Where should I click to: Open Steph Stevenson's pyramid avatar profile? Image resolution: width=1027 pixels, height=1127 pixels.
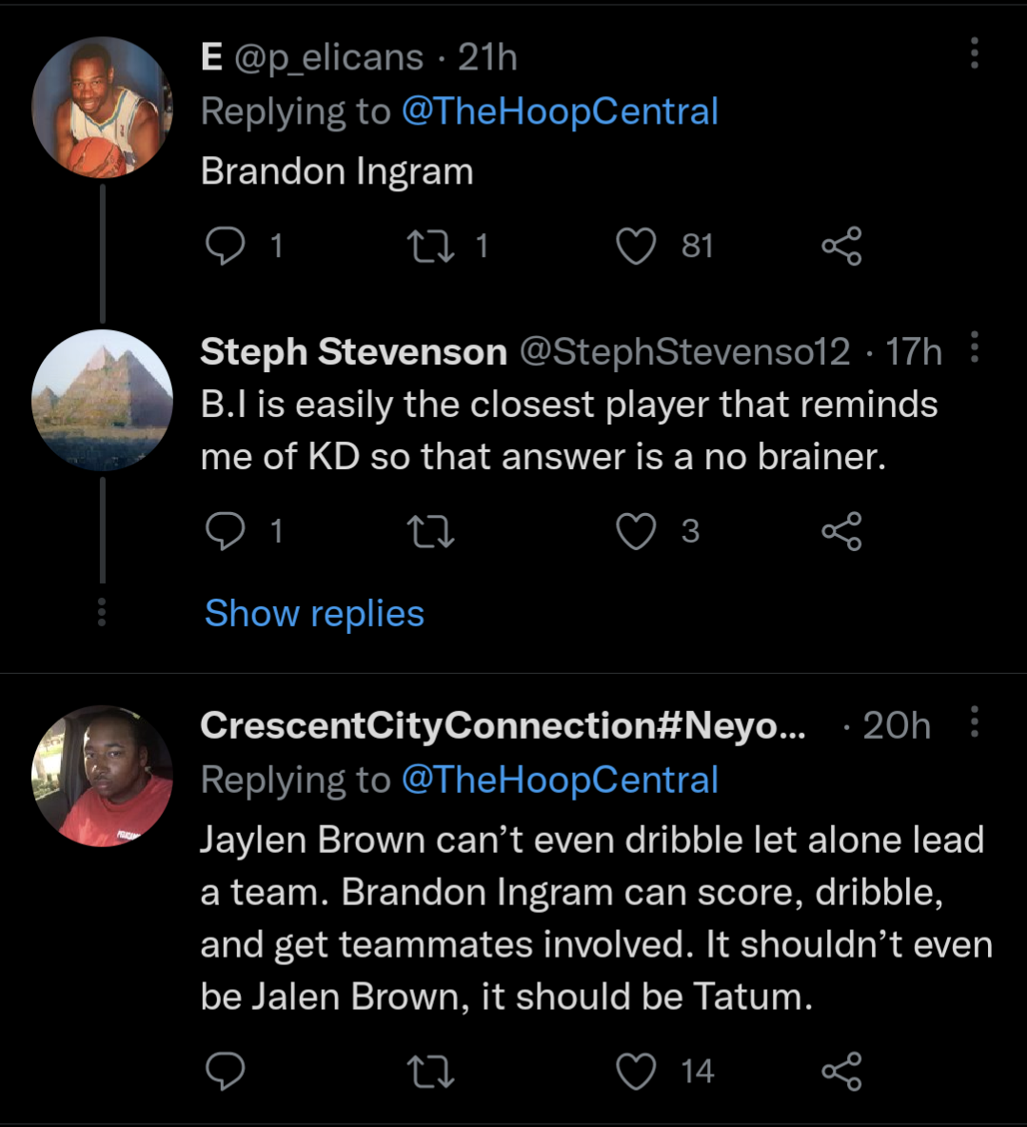pyautogui.click(x=102, y=400)
